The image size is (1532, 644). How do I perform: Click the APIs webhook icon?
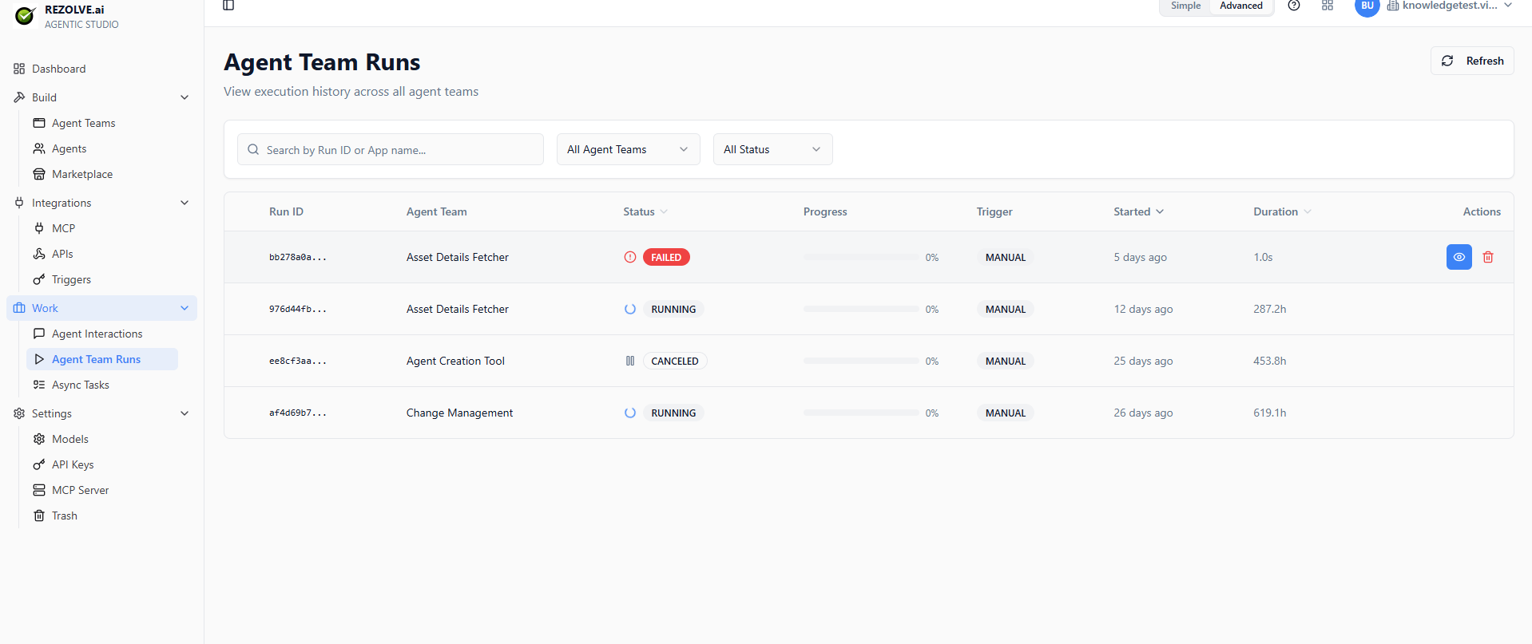[x=39, y=254]
